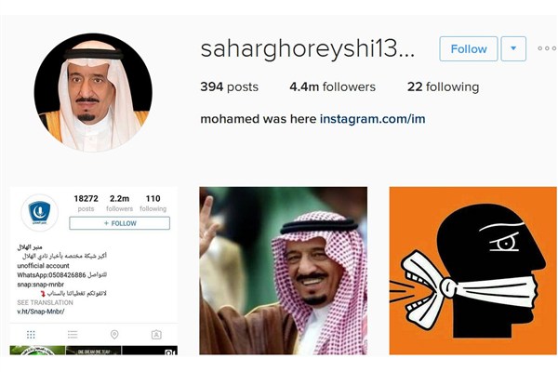Screen dimensions: 558x372
Task: Switch to the list view tab icon
Action: [x=73, y=335]
